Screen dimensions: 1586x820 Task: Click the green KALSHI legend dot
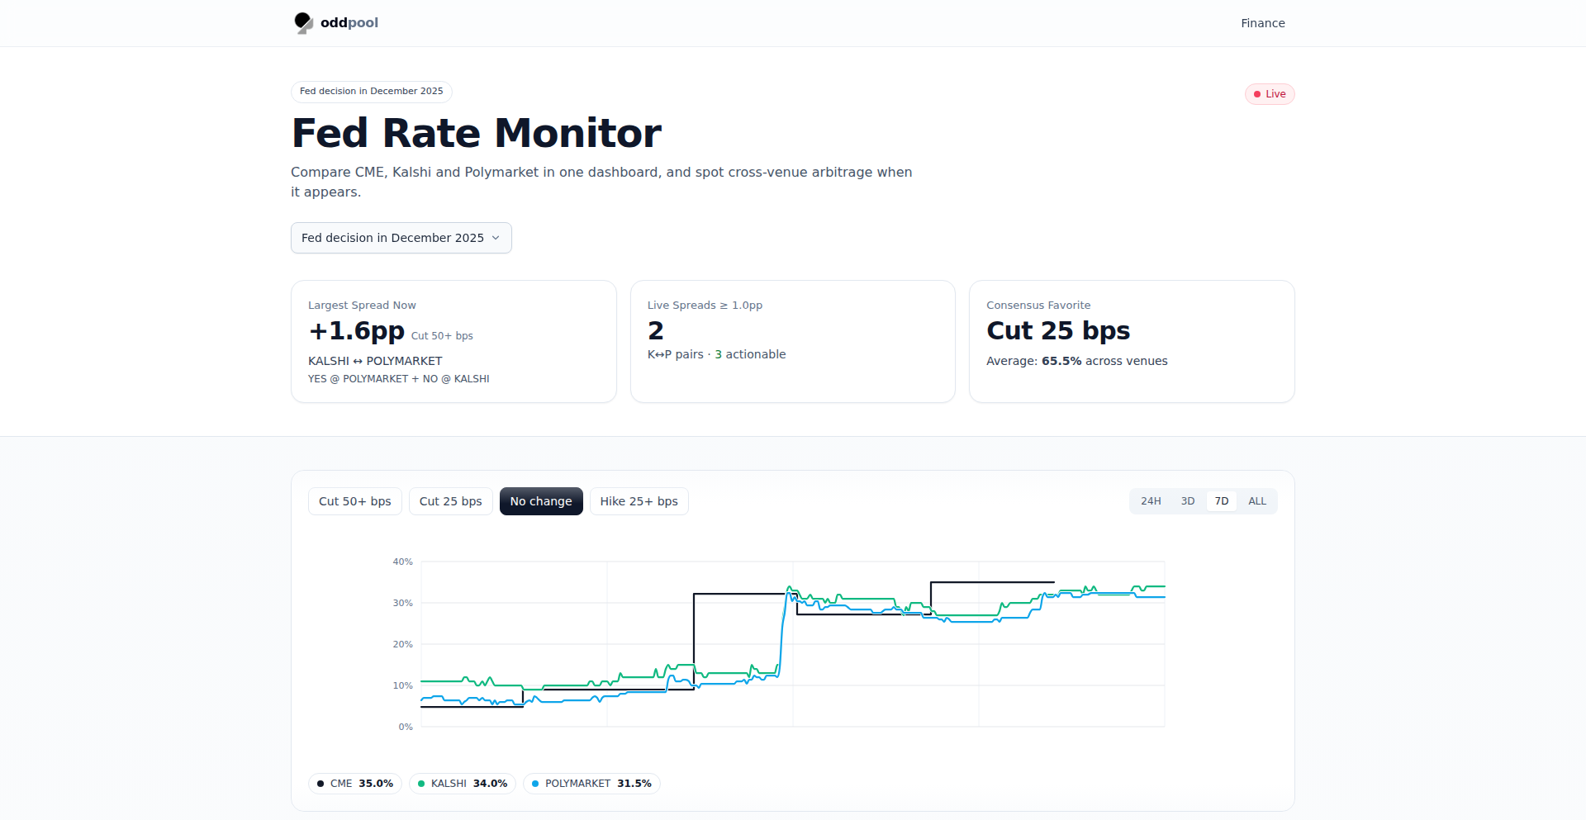pyautogui.click(x=421, y=784)
